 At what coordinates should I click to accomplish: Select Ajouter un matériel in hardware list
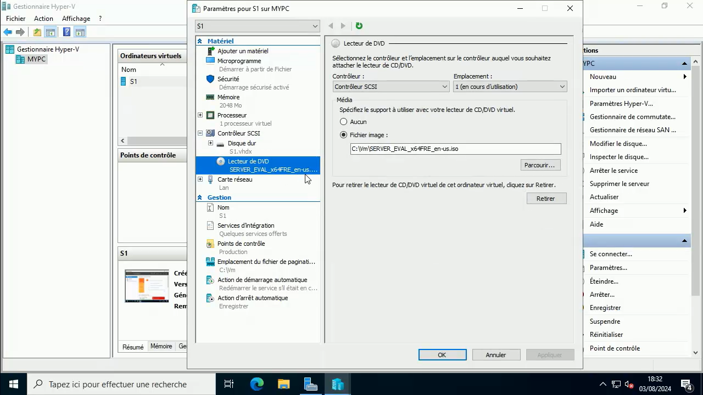coord(243,50)
